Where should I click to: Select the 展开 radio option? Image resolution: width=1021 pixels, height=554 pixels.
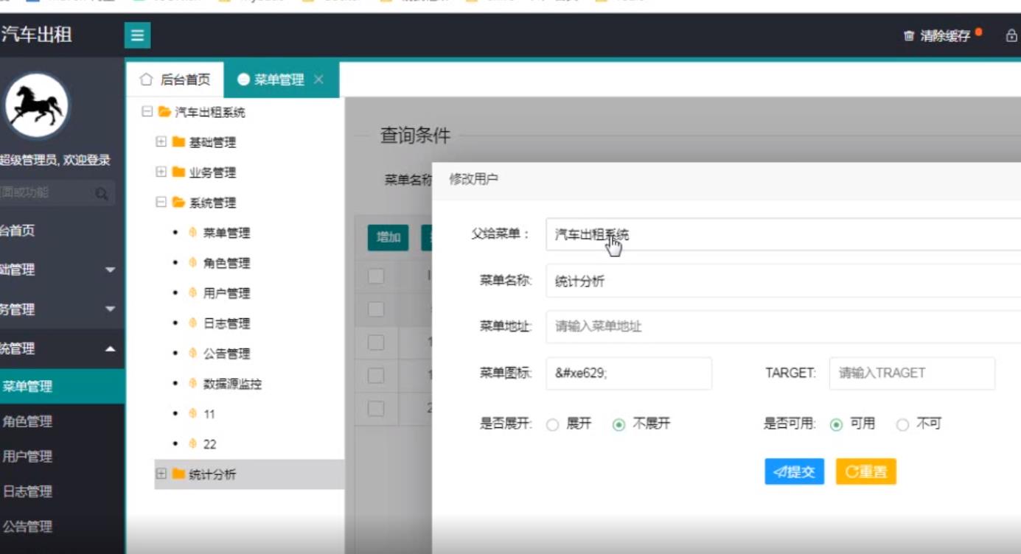pos(552,425)
